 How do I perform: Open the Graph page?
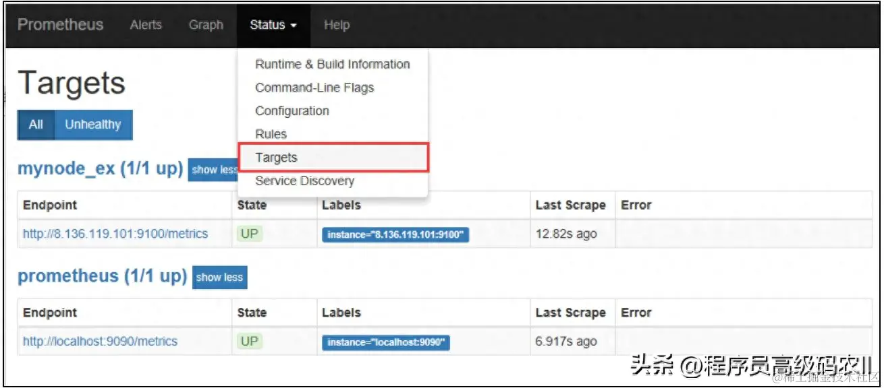click(206, 25)
